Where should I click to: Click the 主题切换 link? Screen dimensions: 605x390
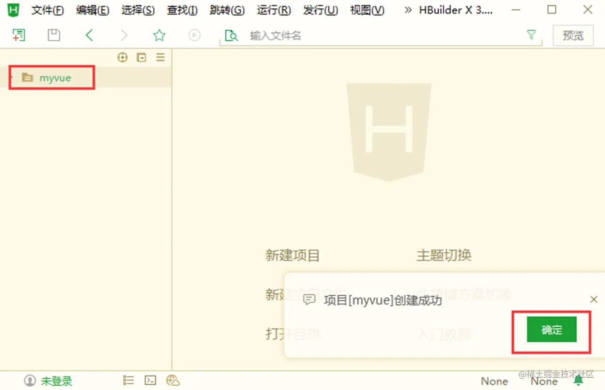click(444, 255)
